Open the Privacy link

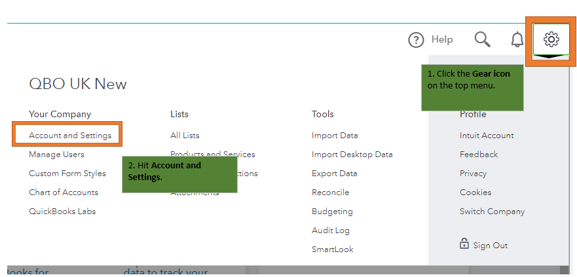(474, 174)
